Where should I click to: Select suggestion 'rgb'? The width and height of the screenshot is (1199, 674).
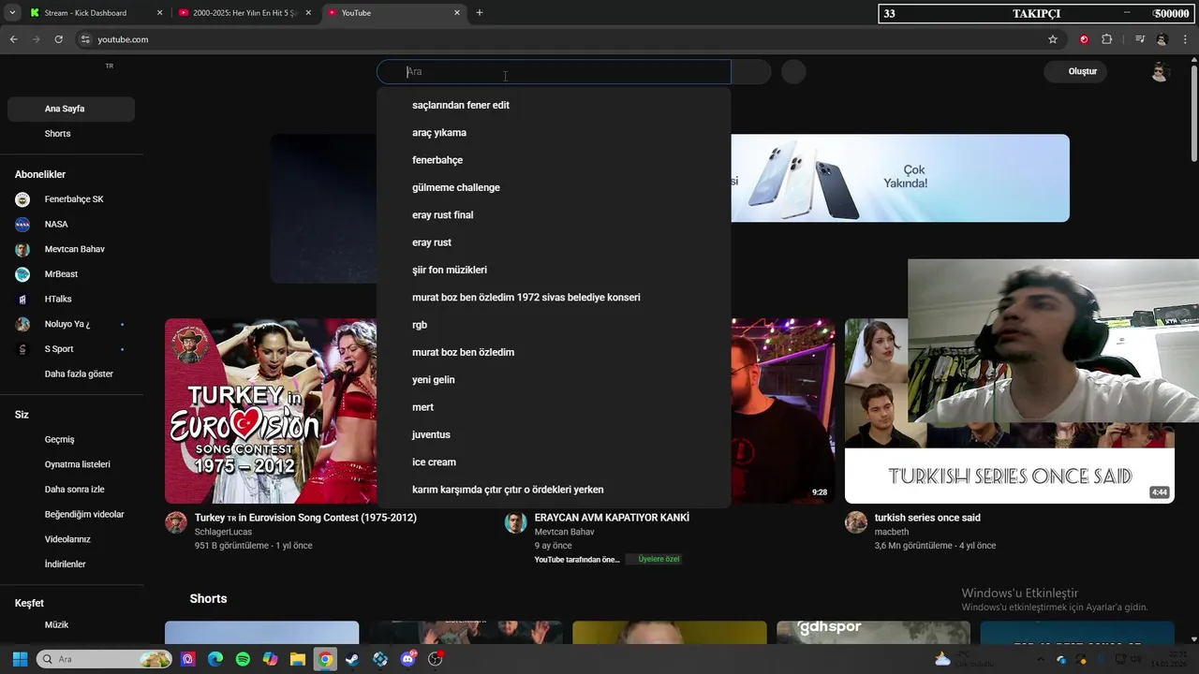tap(554, 325)
